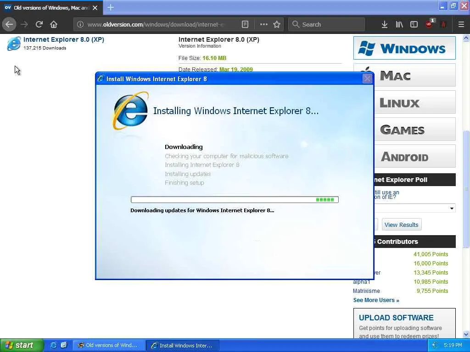Viewport: 470px width, 352px height.
Task: Open the Android category banner
Action: pyautogui.click(x=414, y=157)
